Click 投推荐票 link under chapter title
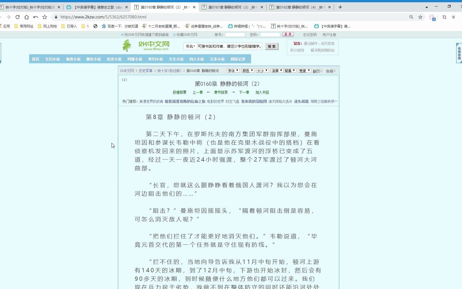 [179, 92]
